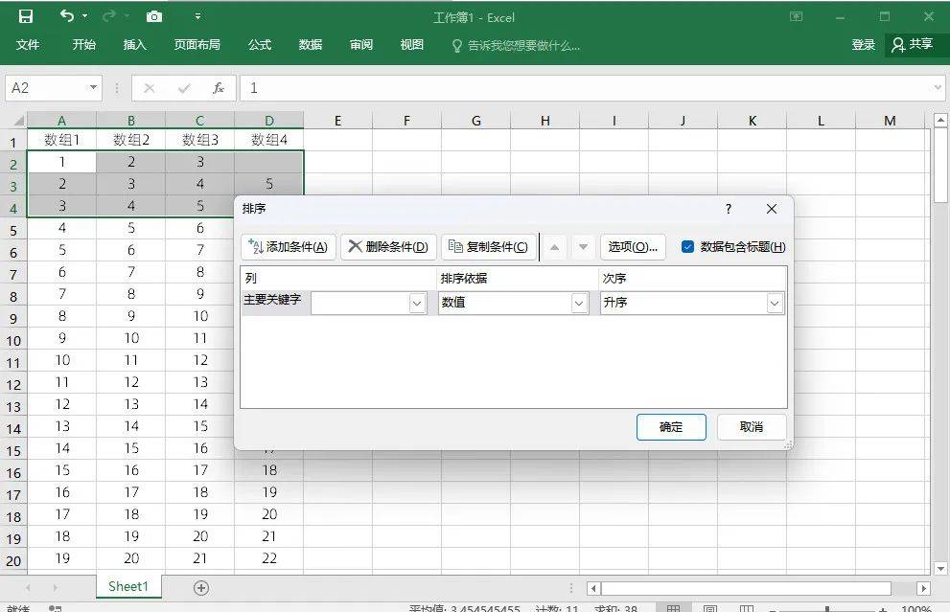950x612 pixels.
Task: Open the 次序 dropdown showing 升序
Action: click(x=773, y=302)
